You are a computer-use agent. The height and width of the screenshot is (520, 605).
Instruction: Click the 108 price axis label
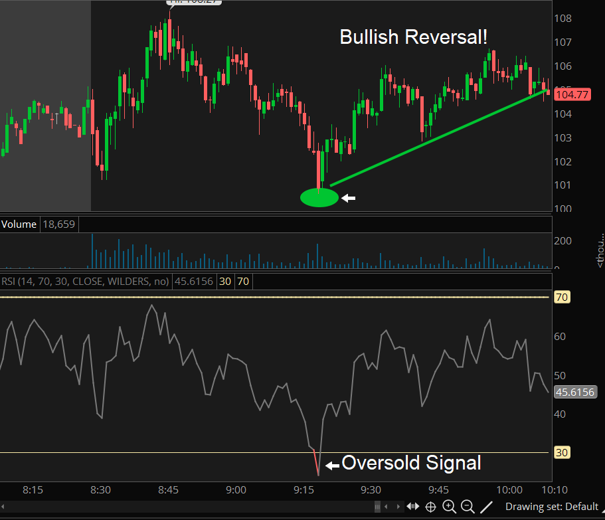(563, 18)
